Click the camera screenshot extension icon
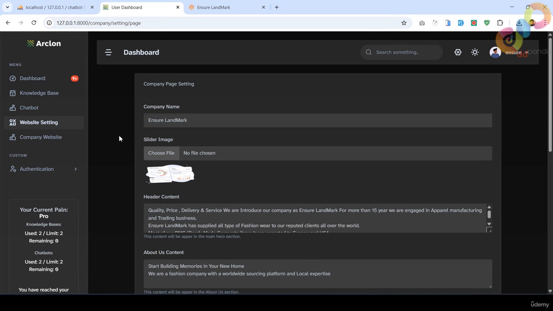The image size is (553, 311). [422, 23]
